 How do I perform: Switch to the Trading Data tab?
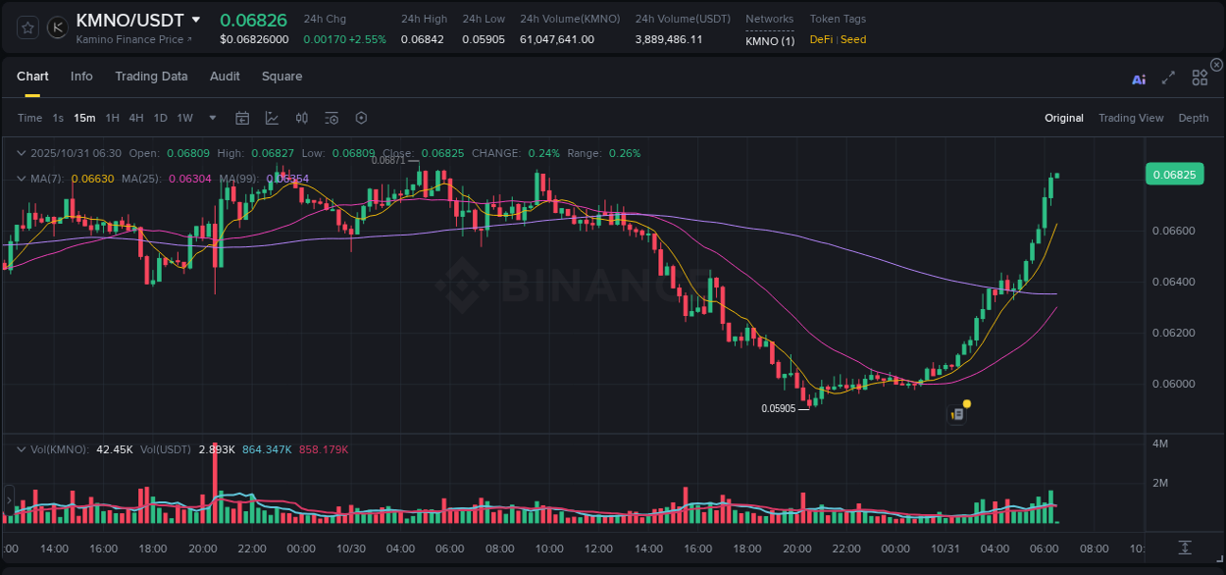[151, 77]
